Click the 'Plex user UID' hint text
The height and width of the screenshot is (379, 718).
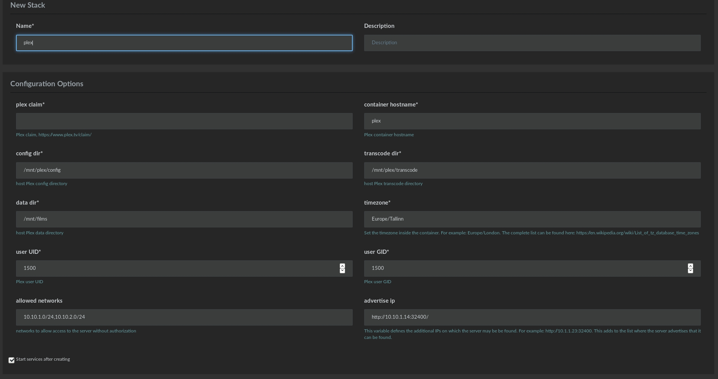(29, 282)
